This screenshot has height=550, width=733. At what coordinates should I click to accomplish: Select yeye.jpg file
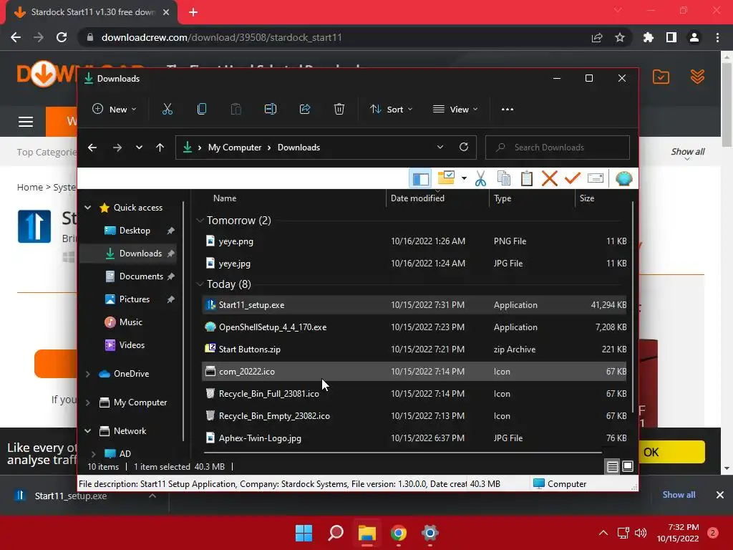414,264
